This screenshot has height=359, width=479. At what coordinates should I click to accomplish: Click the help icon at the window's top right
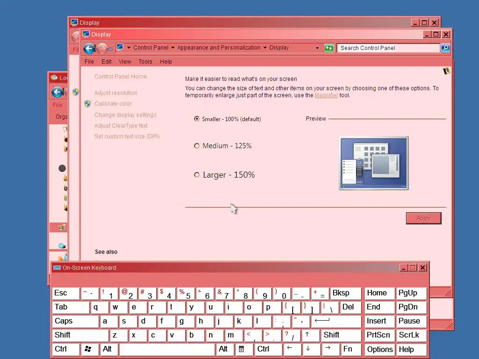point(447,71)
